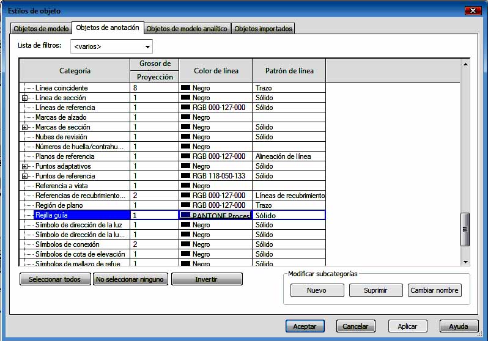This screenshot has width=488, height=341.
Task: Confirm changes with Aceptar button
Action: (305, 326)
